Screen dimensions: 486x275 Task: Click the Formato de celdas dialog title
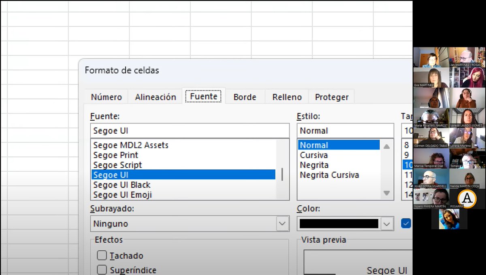tap(122, 70)
